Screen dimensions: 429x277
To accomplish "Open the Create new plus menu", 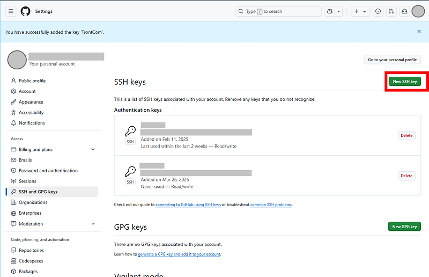I will click(360, 11).
